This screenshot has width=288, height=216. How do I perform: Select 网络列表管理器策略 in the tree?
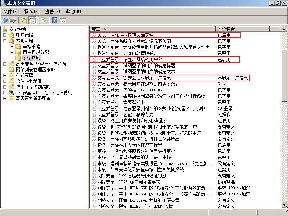(35, 69)
